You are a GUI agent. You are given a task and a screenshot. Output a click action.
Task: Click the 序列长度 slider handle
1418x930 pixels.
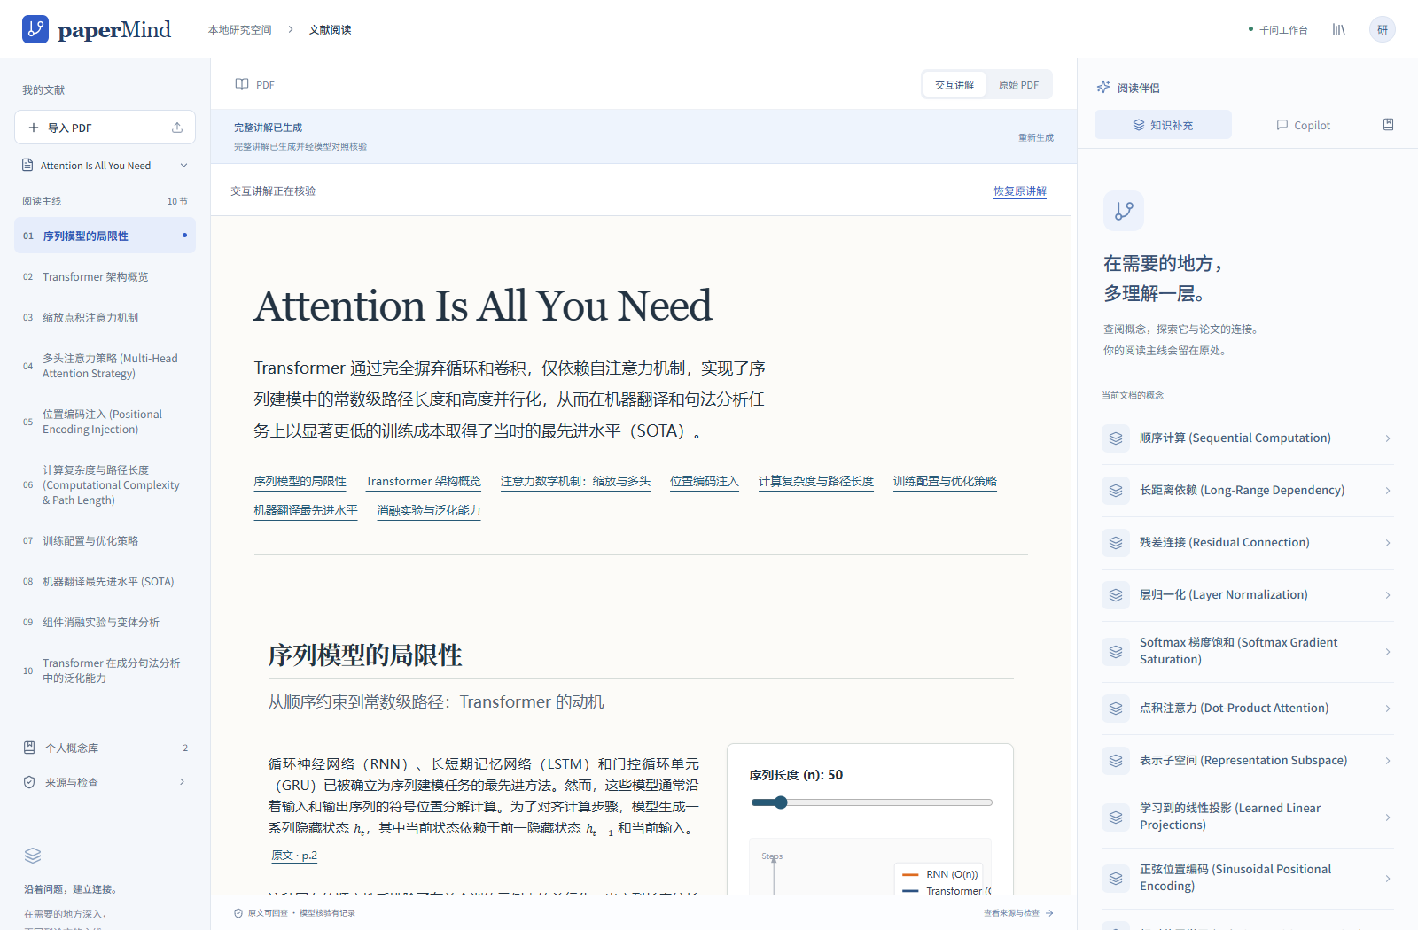click(781, 802)
